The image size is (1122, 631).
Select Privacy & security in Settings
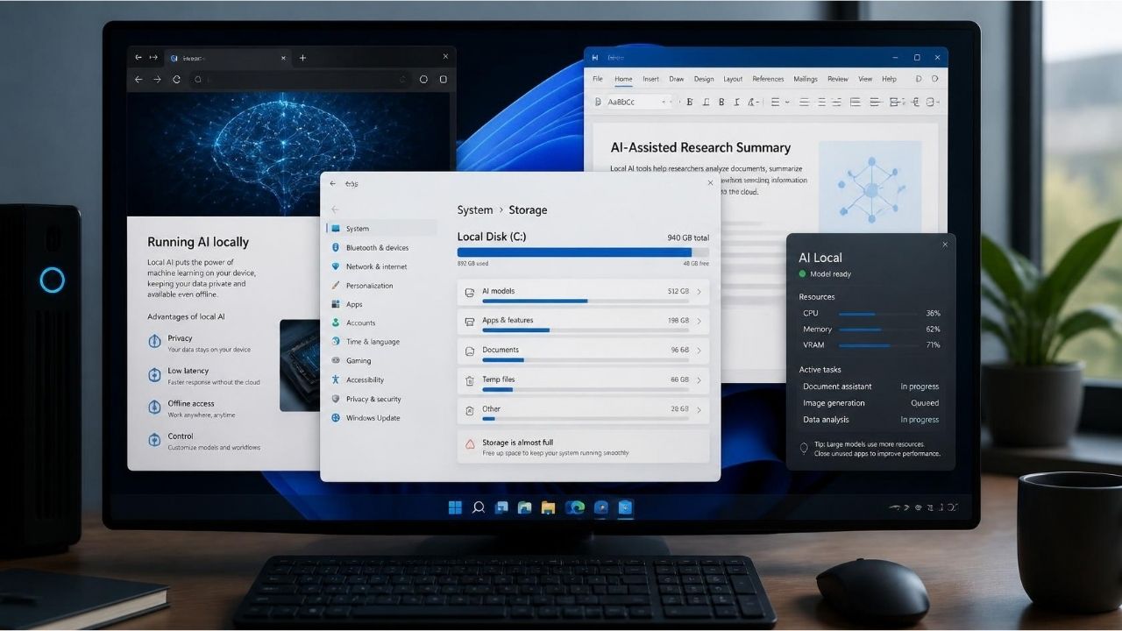(x=381, y=399)
